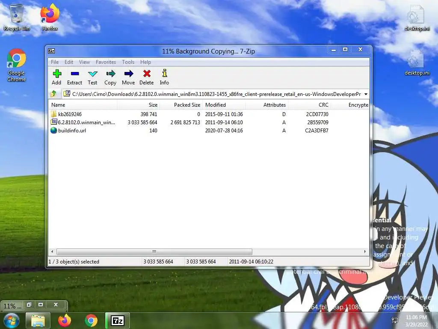Maximize the small 11% progress window
Image resolution: width=438 pixels, height=329 pixels.
(41, 305)
